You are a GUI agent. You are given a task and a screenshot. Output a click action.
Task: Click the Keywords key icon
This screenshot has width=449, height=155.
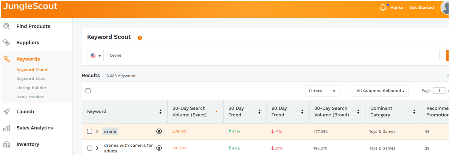coord(6,59)
